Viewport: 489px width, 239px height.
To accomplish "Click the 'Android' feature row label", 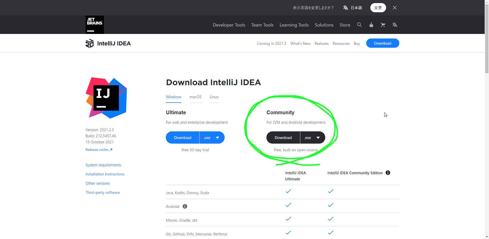I will coord(173,207).
